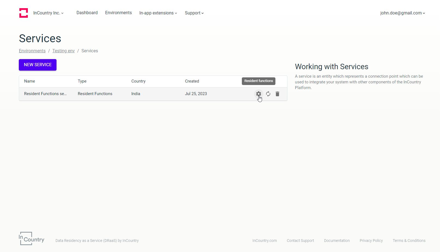This screenshot has width=440, height=252.
Task: Open the Environments nav item
Action: (118, 13)
